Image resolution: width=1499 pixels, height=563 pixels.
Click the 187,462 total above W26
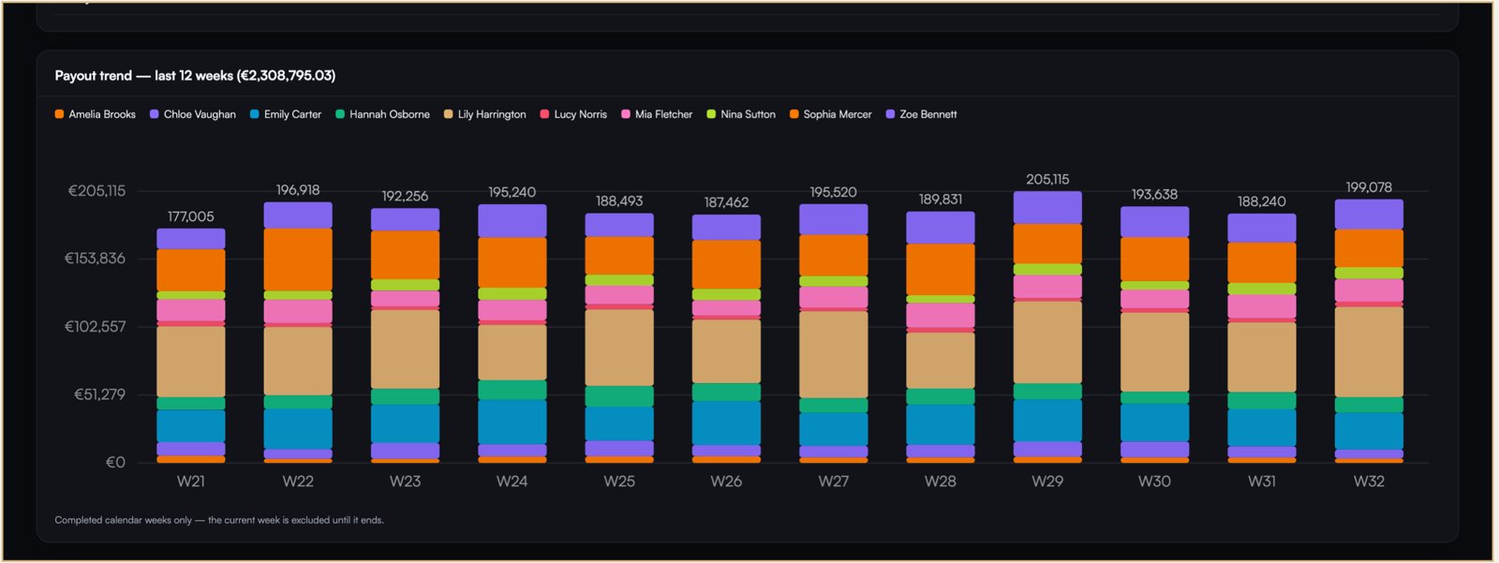[x=726, y=202]
